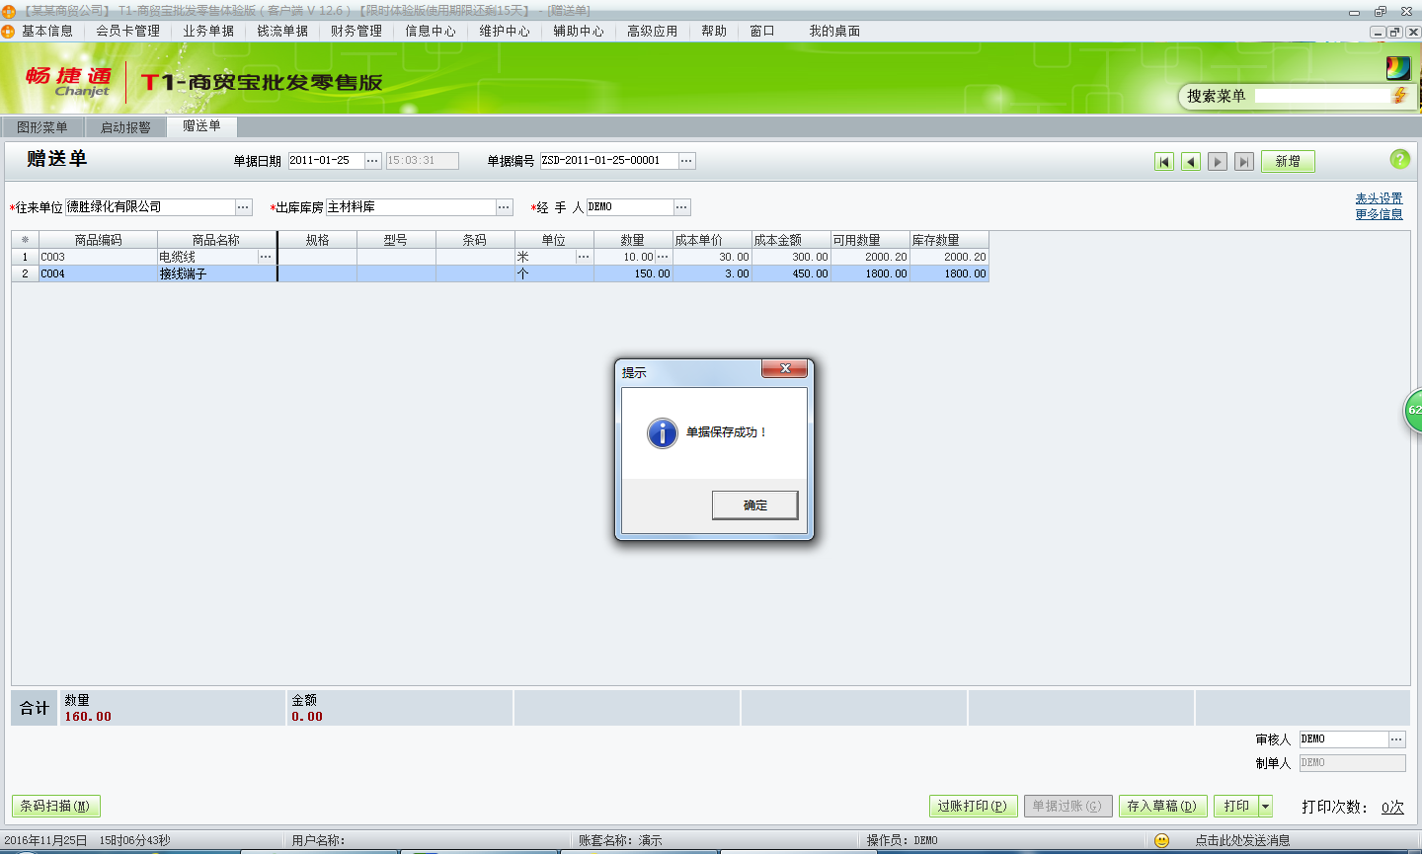Click the smiley face icon in status bar
Image resolution: width=1422 pixels, height=854 pixels.
coord(1161,840)
